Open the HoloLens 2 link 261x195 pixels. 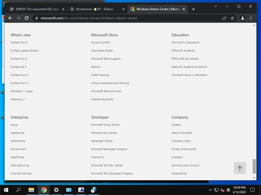(18, 99)
